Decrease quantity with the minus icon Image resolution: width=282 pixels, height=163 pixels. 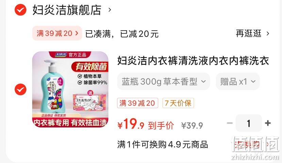tap(230, 123)
